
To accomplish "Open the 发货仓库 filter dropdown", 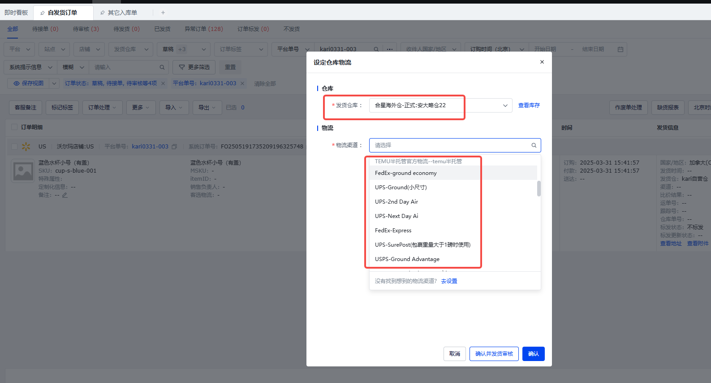I will coord(131,49).
